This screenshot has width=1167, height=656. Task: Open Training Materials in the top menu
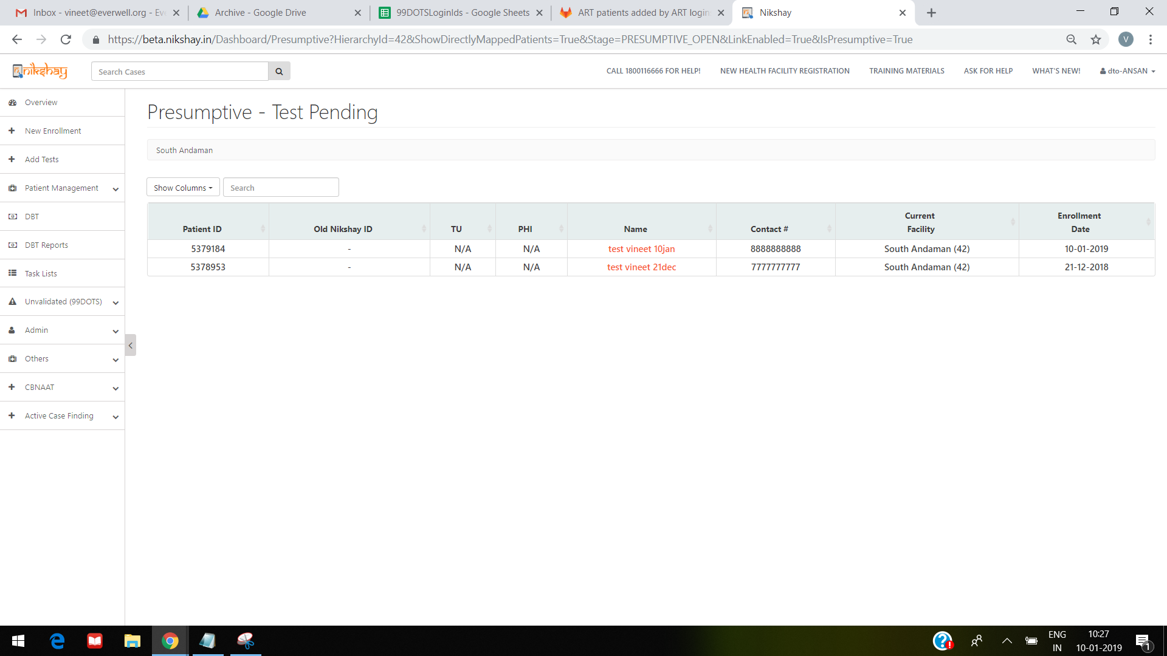906,71
